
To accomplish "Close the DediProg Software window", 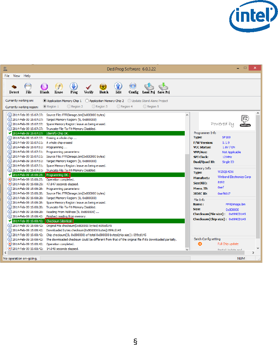I will pyautogui.click(x=255, y=68).
